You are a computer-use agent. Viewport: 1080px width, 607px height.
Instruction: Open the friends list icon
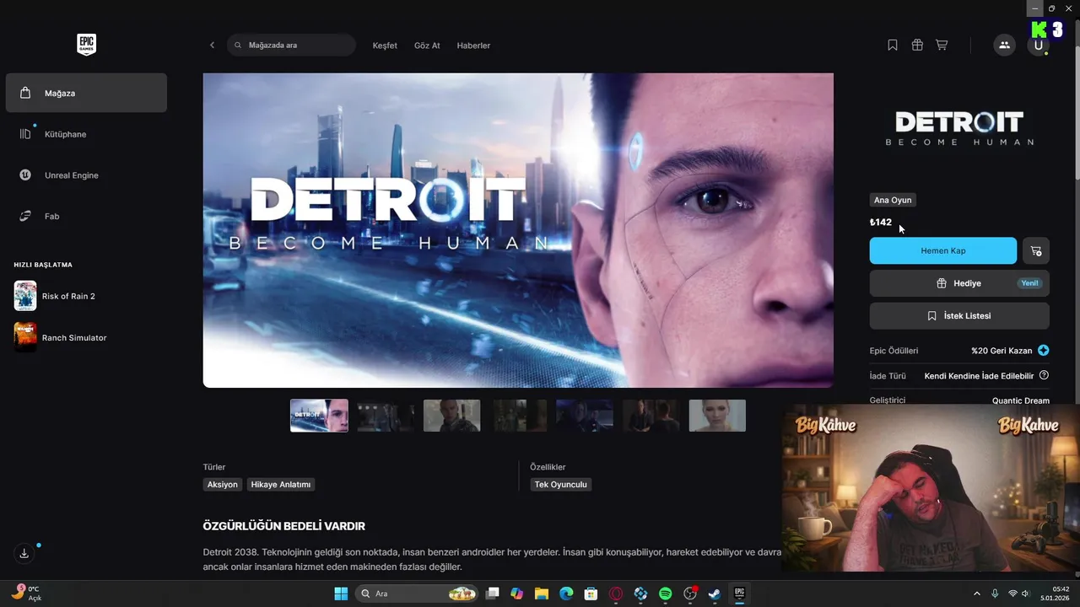1004,45
